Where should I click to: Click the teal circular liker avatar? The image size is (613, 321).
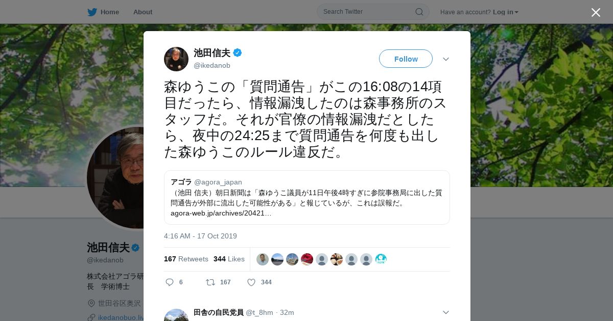pos(381,259)
